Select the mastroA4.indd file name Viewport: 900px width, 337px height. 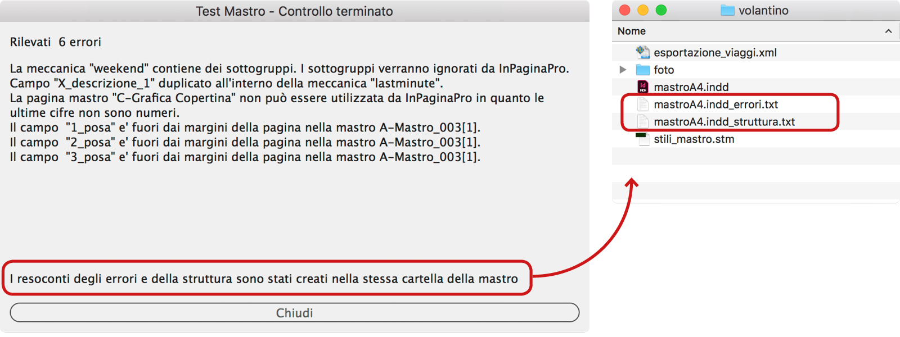[x=691, y=87]
